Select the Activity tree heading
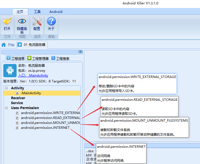 tap(18, 88)
